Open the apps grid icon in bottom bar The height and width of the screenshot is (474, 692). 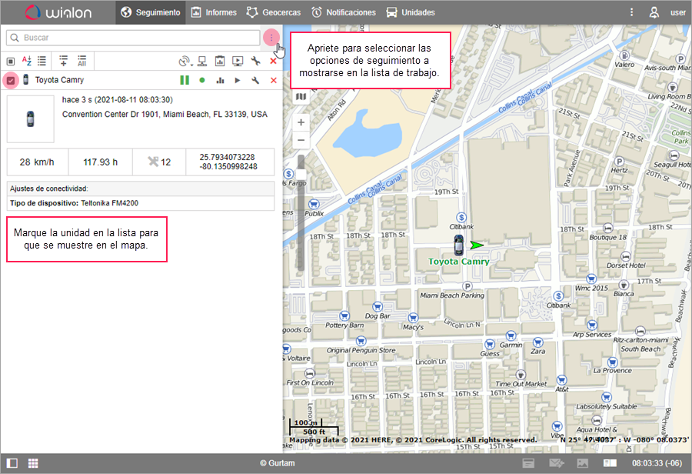(33, 463)
